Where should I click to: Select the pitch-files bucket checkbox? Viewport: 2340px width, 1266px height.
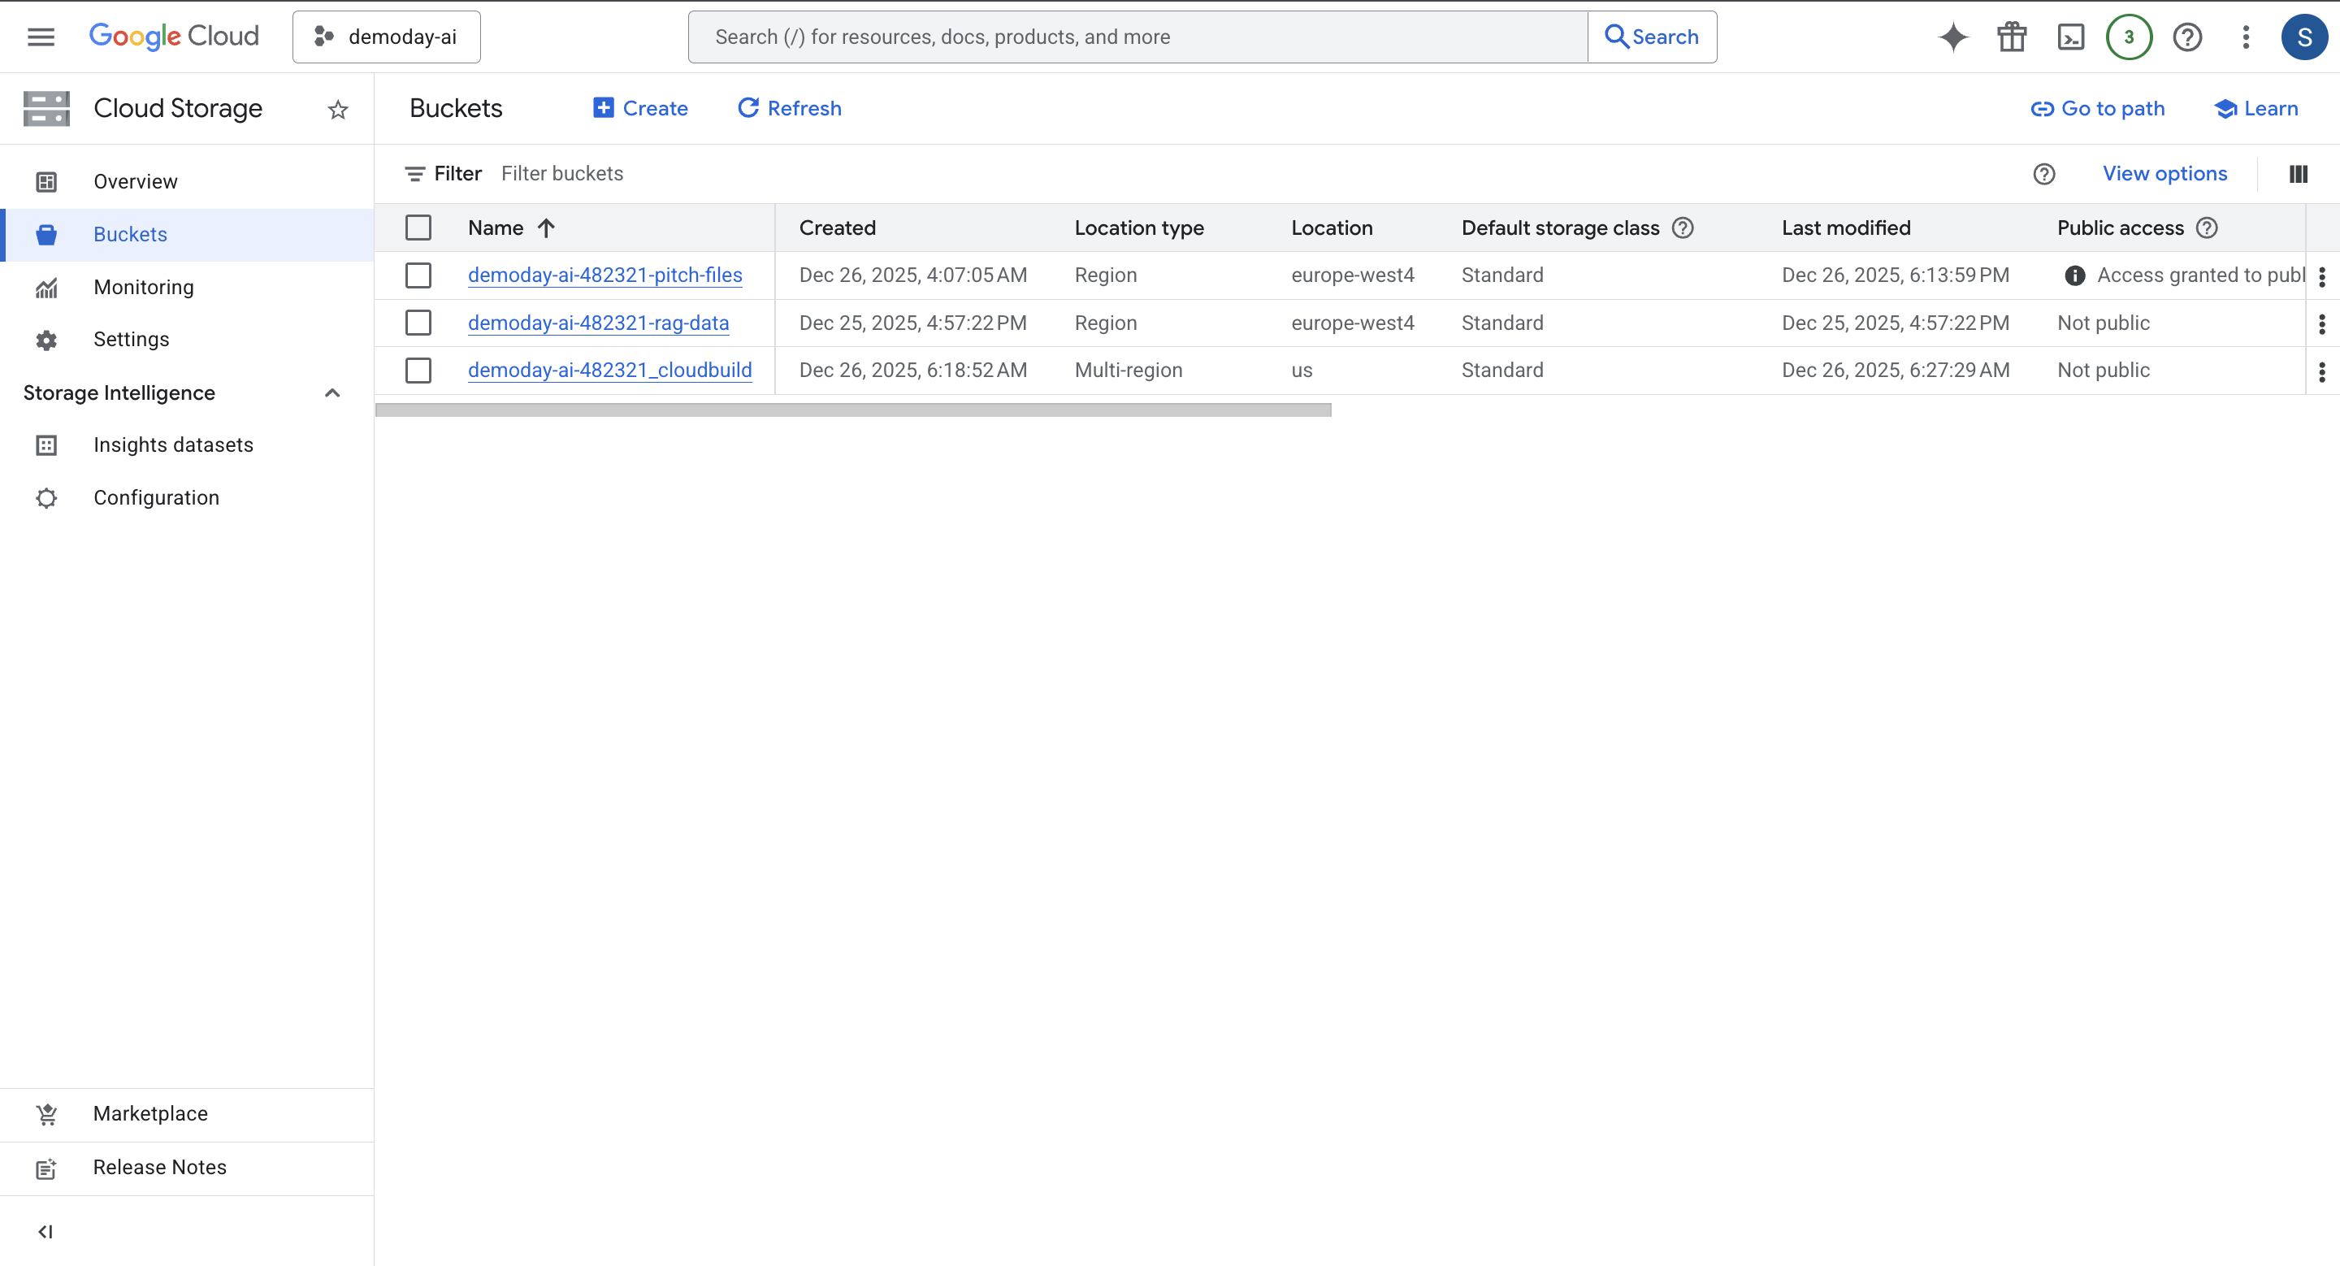(418, 275)
